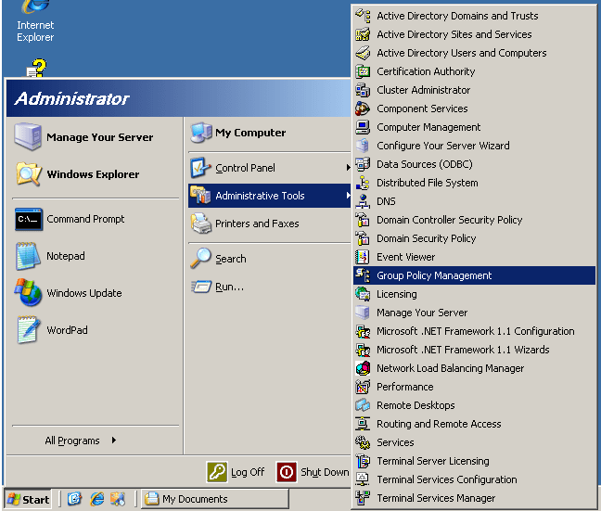Open the Distributed File System icon

(363, 183)
